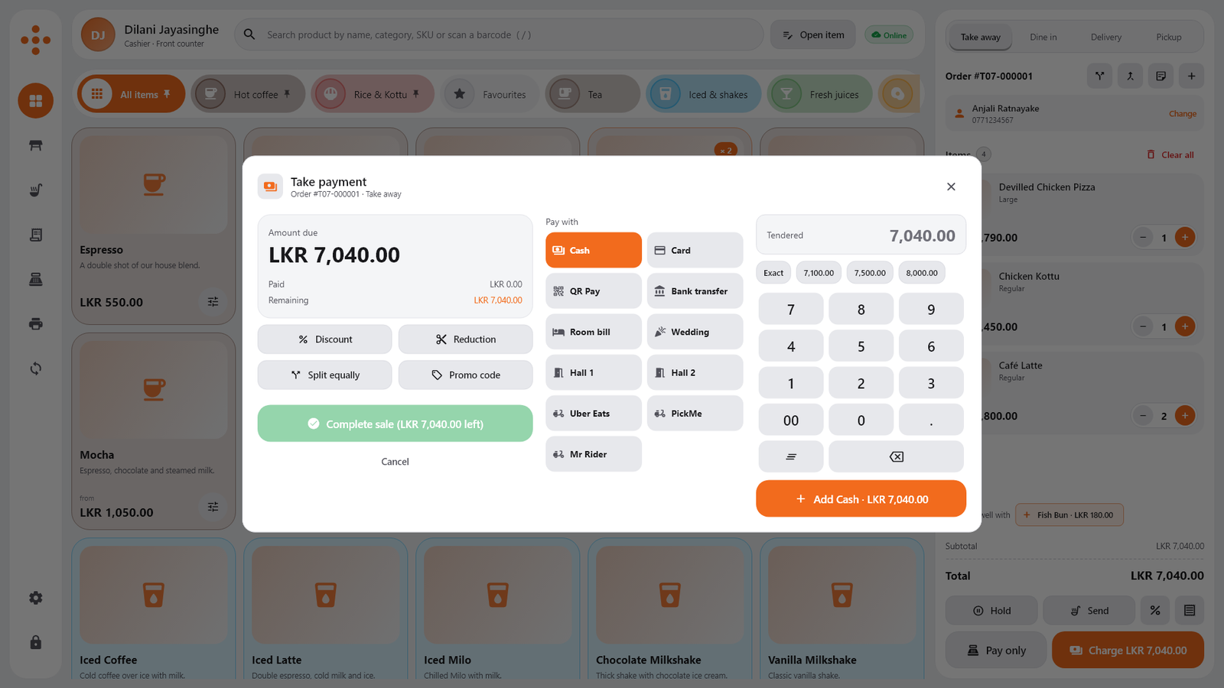Select quick amount 8,000.00
Viewport: 1224px width, 688px height.
[922, 273]
